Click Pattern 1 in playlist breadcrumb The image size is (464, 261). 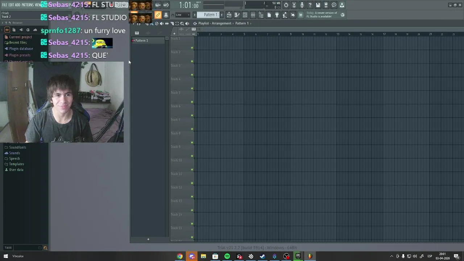tap(242, 23)
